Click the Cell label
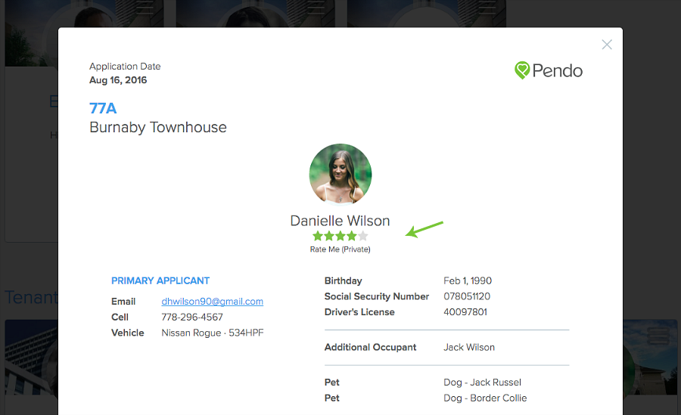681x415 pixels. (x=120, y=317)
